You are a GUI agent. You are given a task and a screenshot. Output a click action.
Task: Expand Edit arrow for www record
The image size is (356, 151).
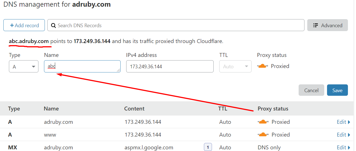349,135
